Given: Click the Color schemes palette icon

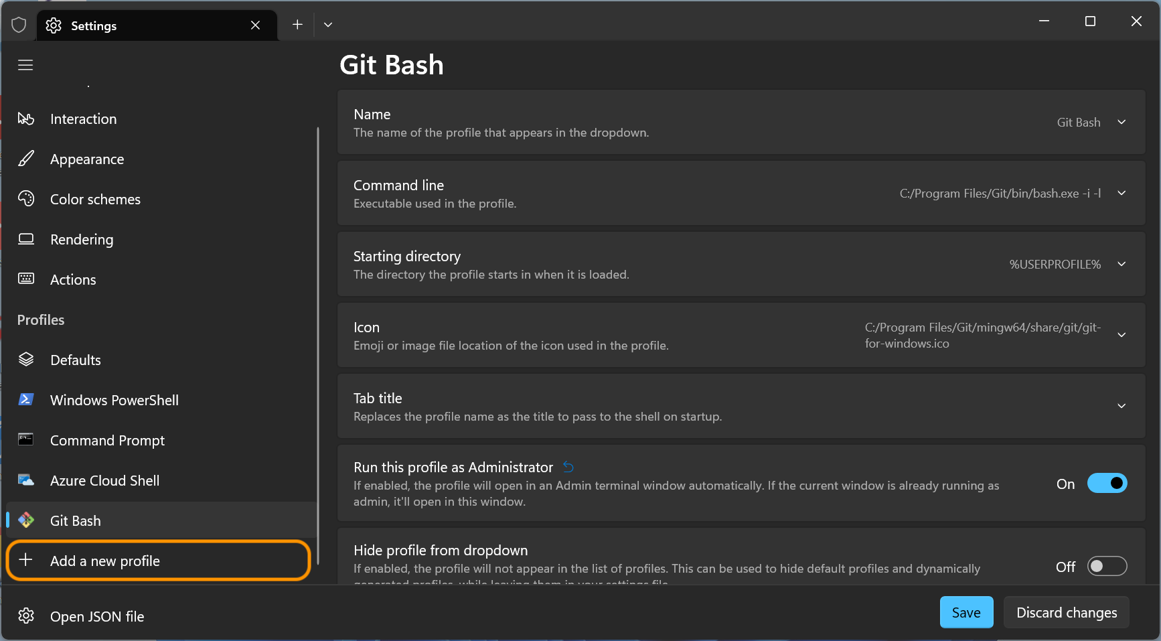Looking at the screenshot, I should point(26,199).
